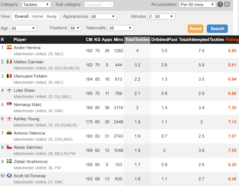
Task: Open the Nationality filter dropdown
Action: [x=120, y=28]
